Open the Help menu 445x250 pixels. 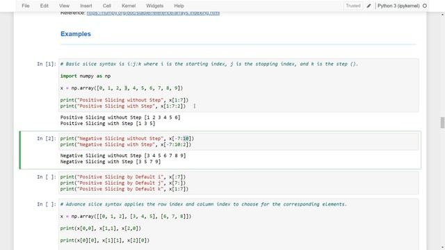click(x=179, y=6)
